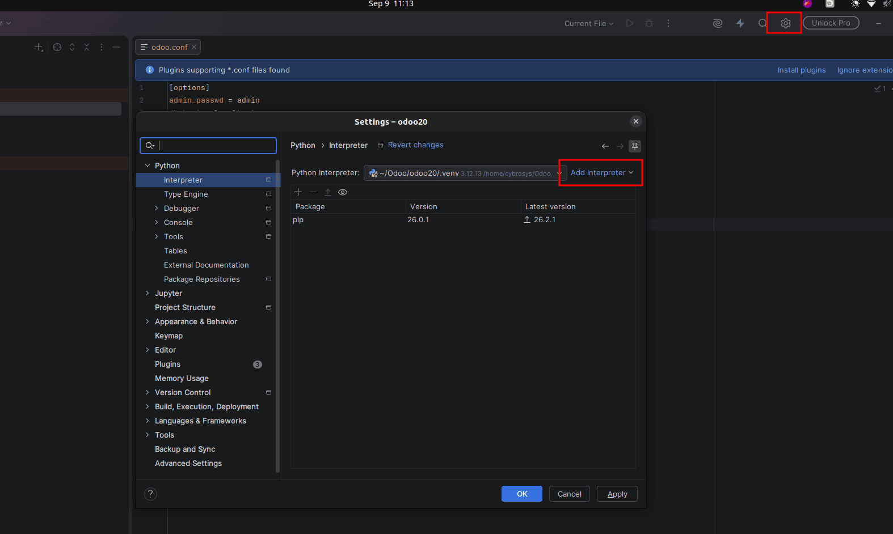893x534 pixels.
Task: Open Current File run configuration dropdown
Action: 589,23
